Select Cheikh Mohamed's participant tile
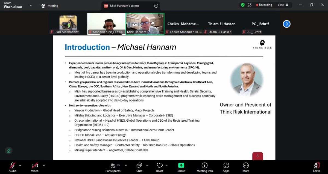 tap(183, 24)
